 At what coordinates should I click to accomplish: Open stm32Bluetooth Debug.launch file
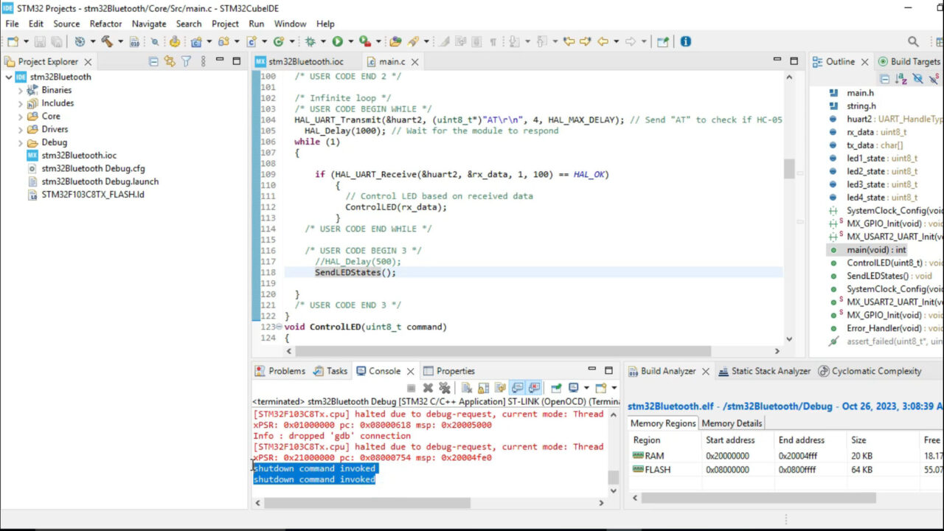coord(93,181)
